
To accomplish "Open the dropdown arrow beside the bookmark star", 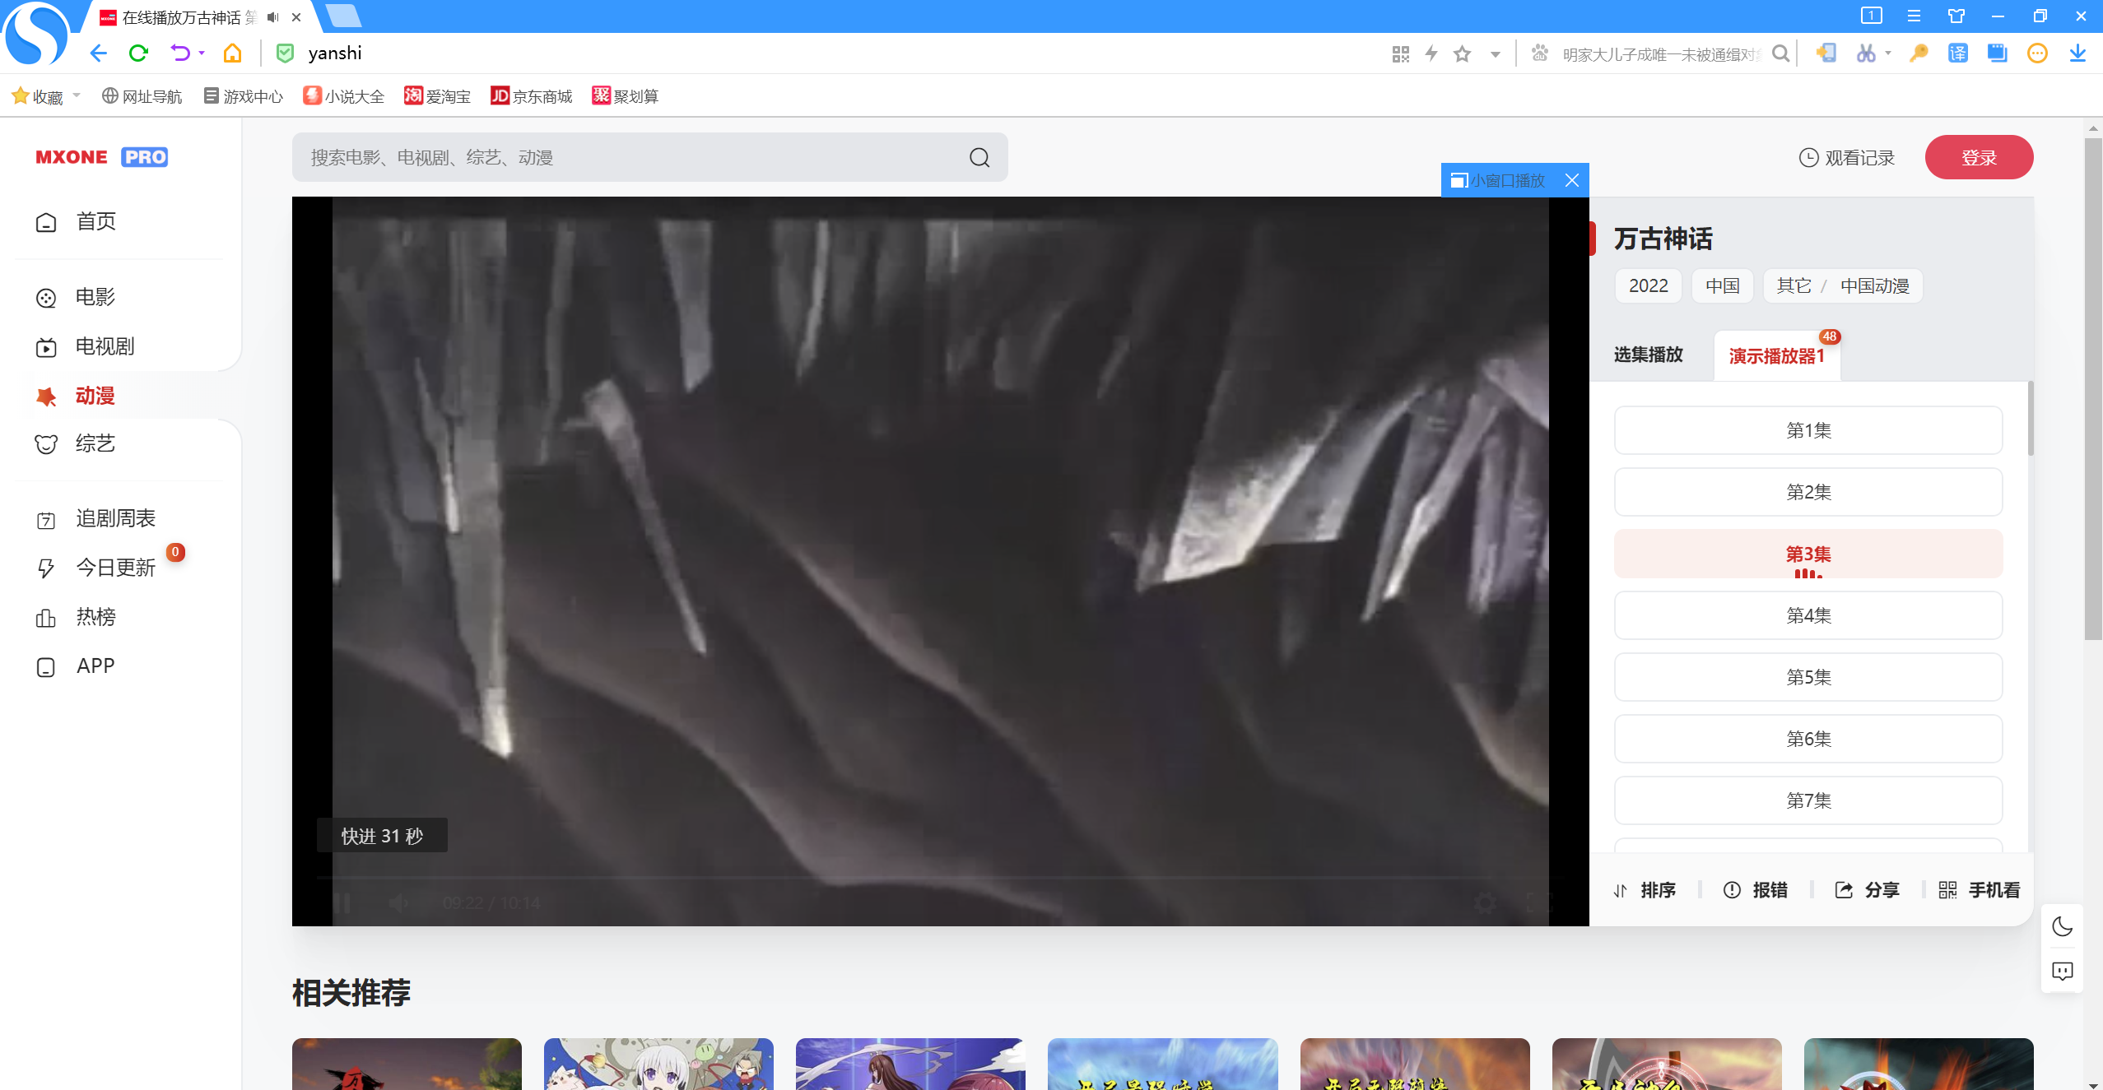I will [x=1496, y=54].
